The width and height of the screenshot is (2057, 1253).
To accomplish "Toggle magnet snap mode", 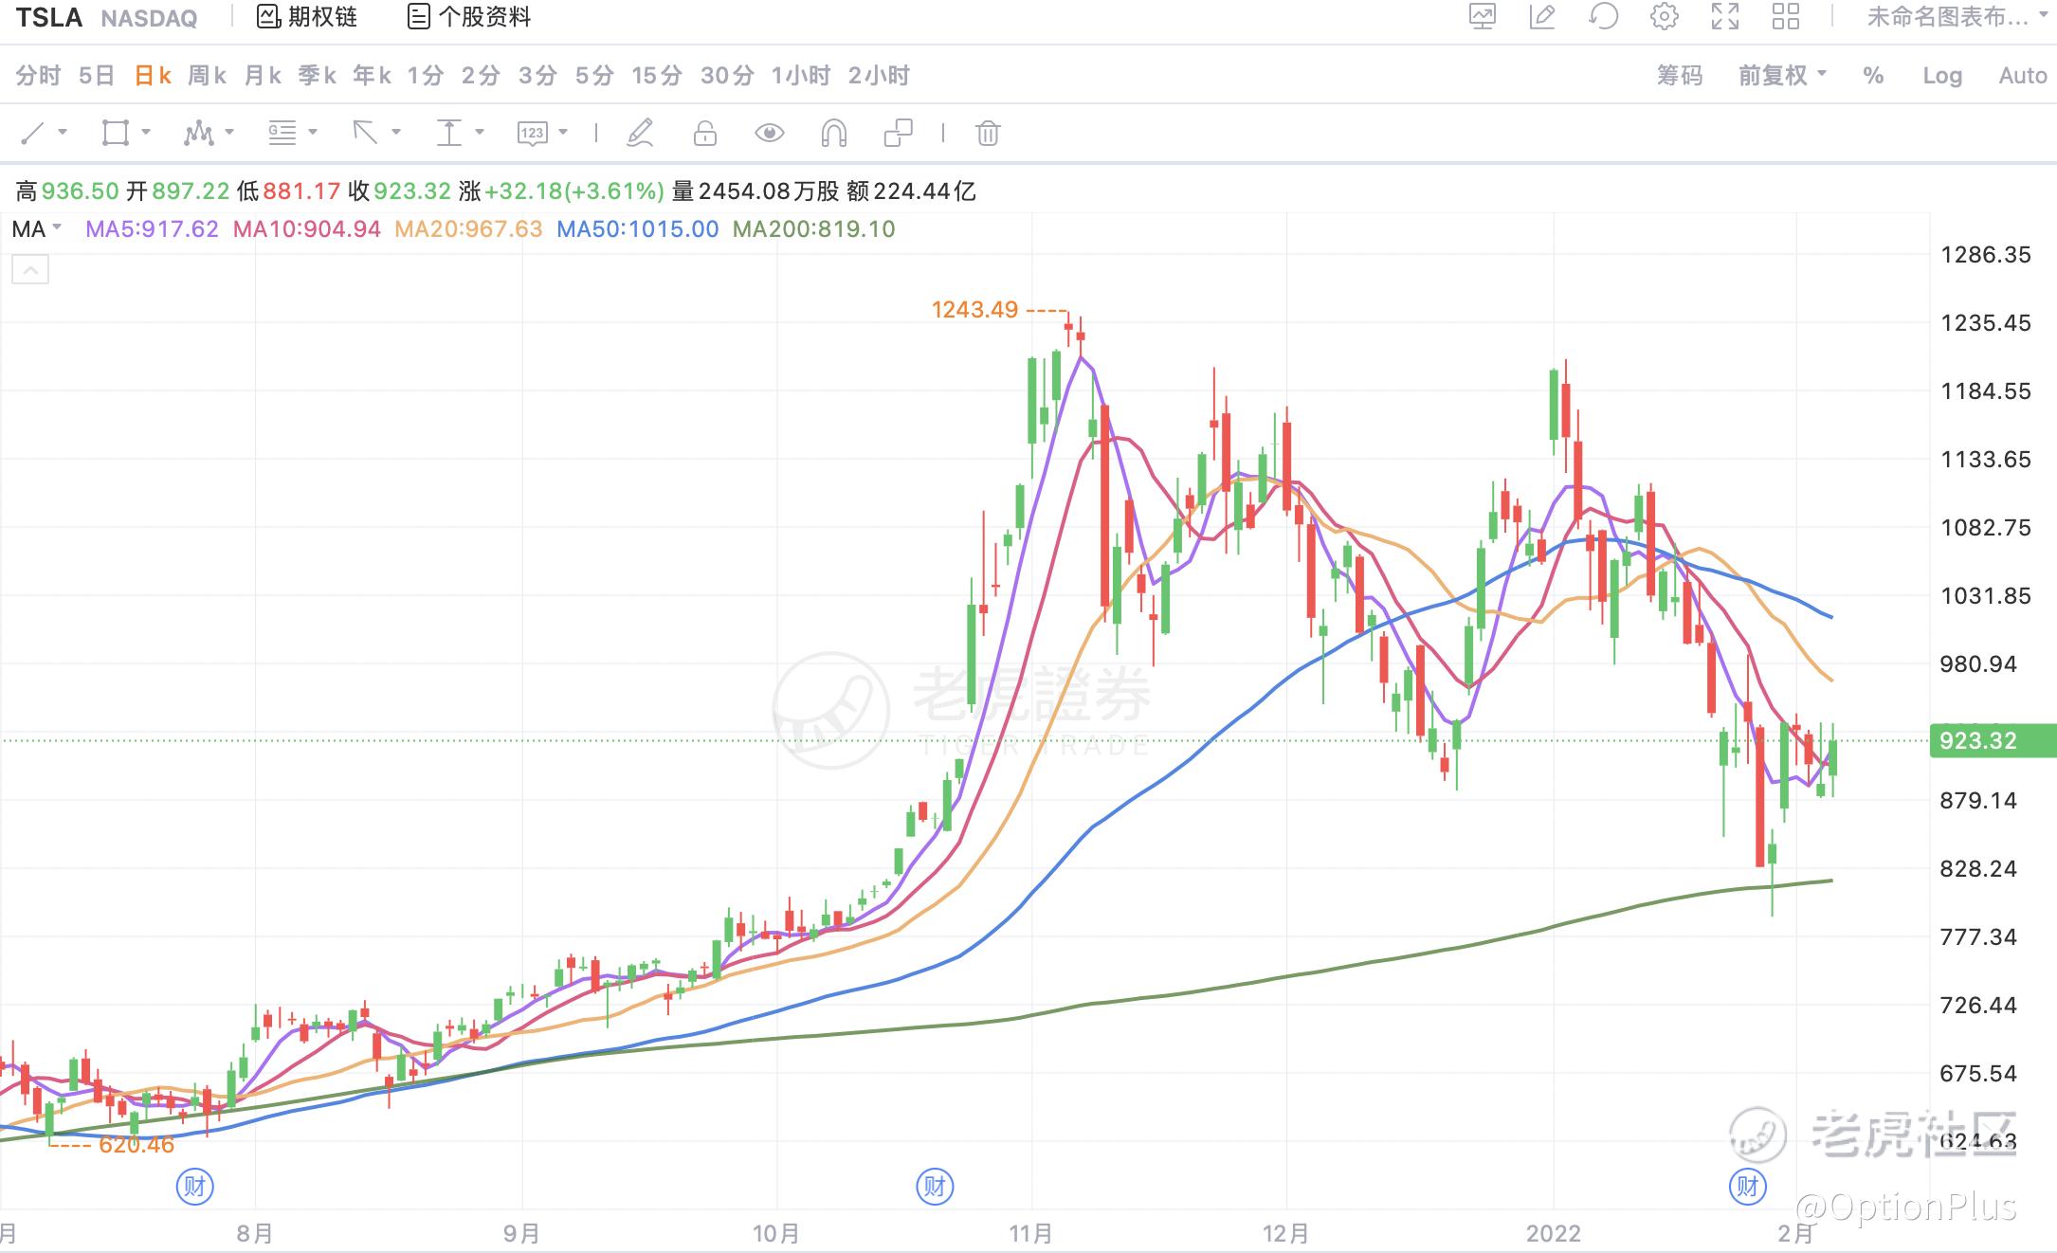I will pyautogui.click(x=833, y=133).
